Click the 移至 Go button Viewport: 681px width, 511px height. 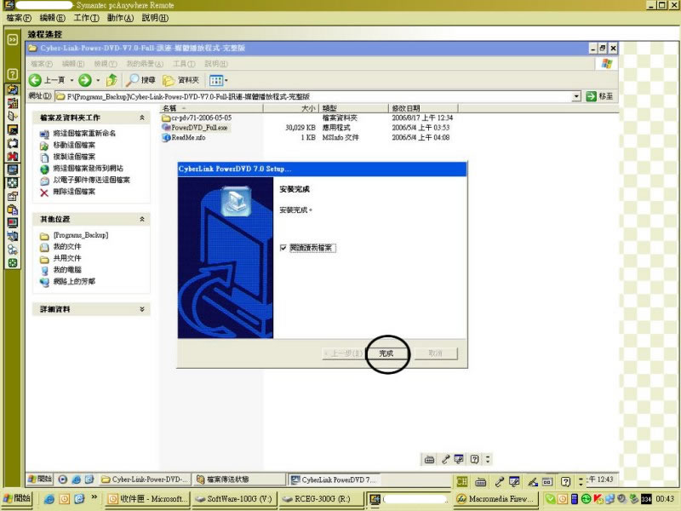coord(599,97)
